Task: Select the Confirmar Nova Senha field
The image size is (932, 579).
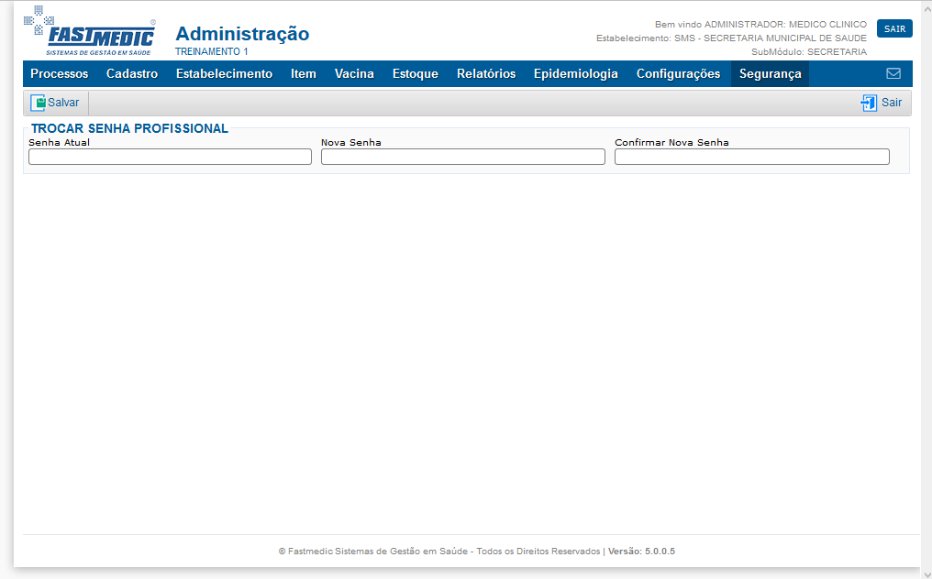Action: pyautogui.click(x=752, y=157)
